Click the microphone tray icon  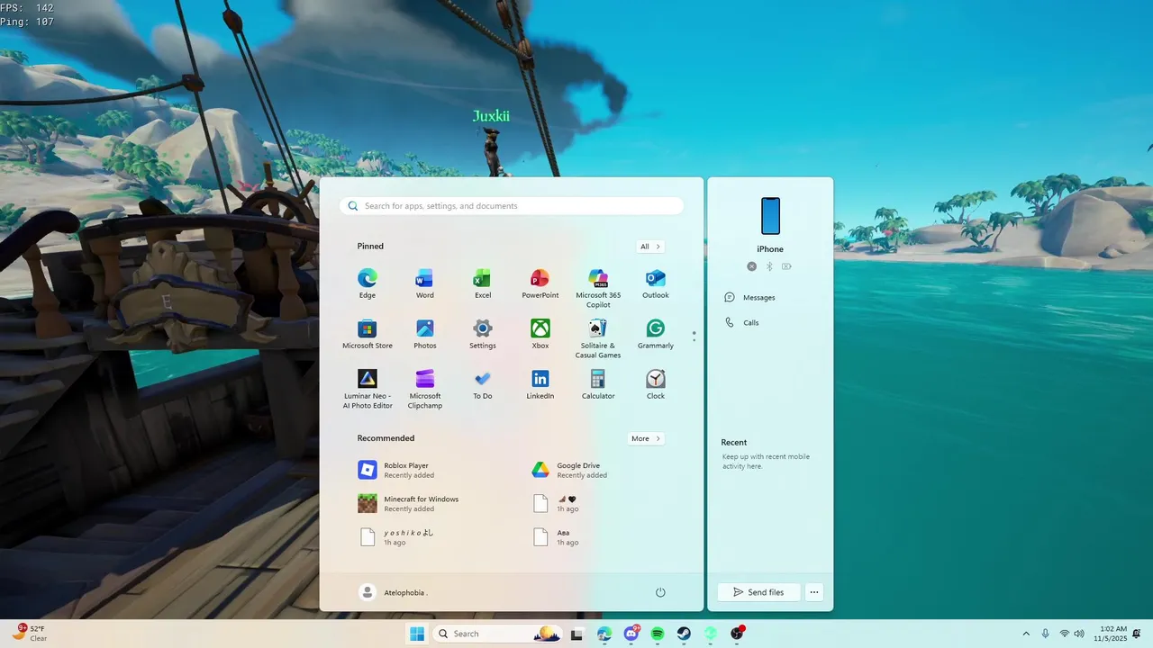coord(1045,634)
